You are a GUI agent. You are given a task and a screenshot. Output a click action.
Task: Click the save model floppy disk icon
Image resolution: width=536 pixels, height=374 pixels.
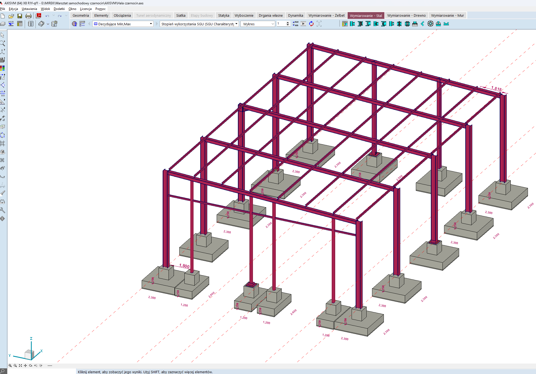(20, 16)
